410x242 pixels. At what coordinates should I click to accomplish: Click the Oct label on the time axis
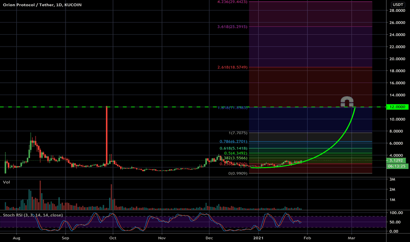click(113, 238)
